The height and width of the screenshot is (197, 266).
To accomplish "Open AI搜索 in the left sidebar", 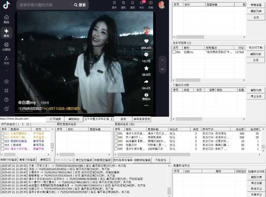I will 6,46.
